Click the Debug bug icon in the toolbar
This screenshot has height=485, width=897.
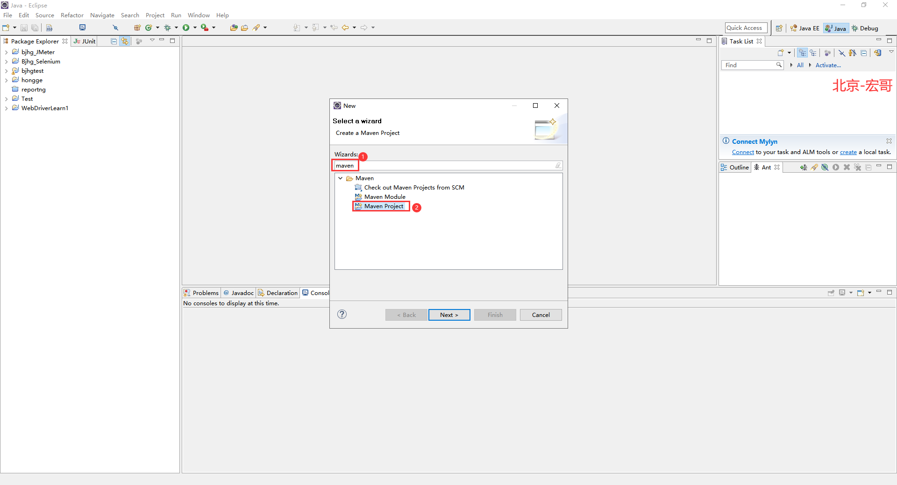[x=167, y=28]
